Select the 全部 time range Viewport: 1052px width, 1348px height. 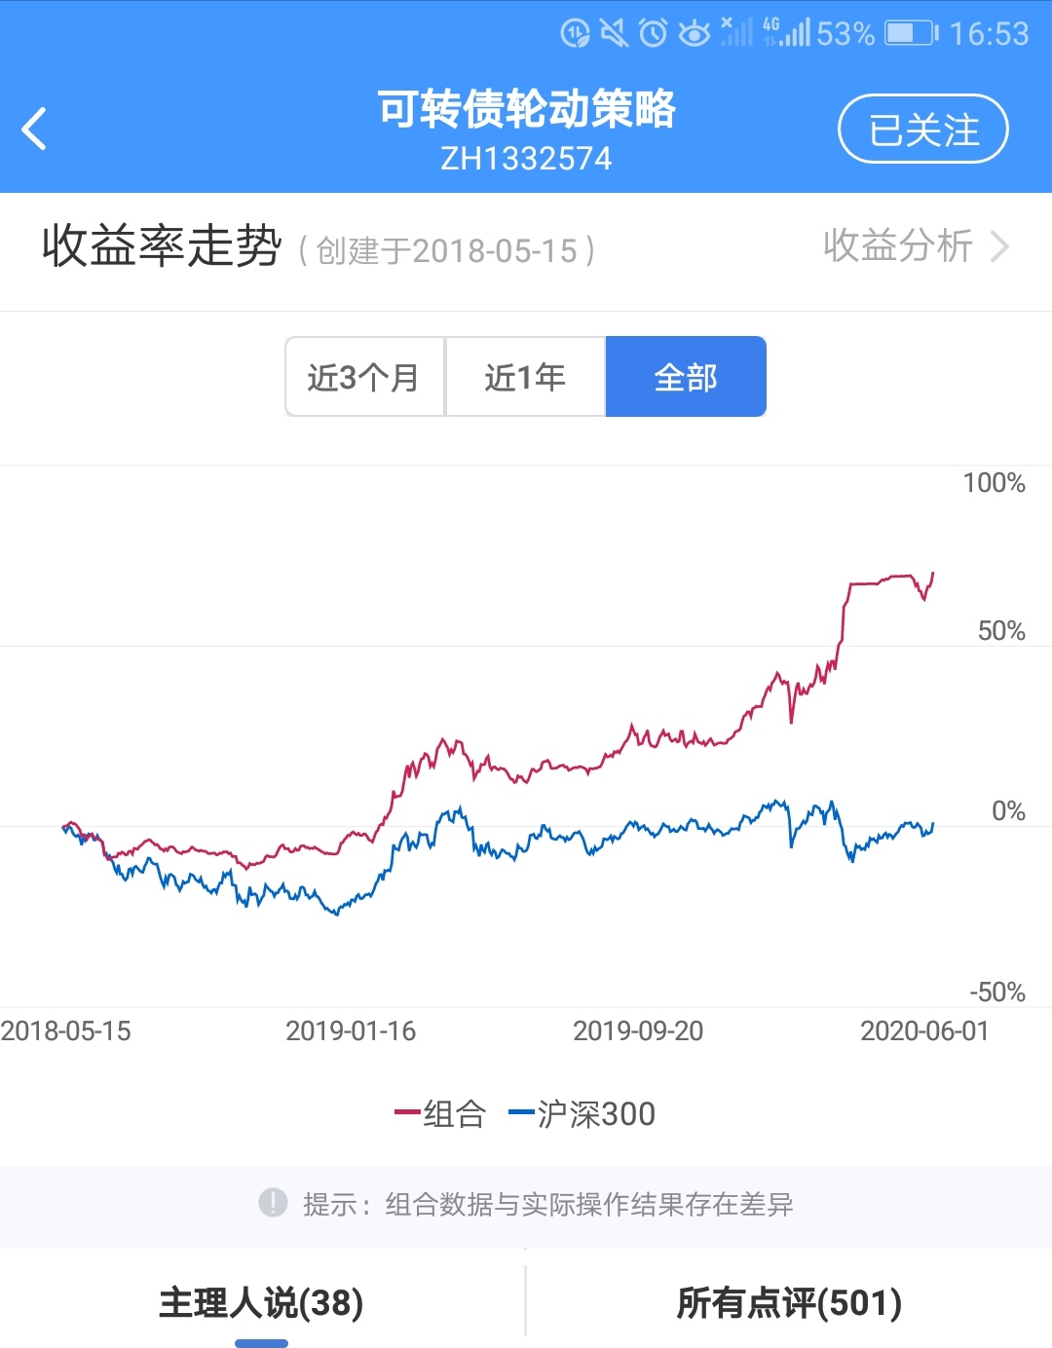(686, 377)
